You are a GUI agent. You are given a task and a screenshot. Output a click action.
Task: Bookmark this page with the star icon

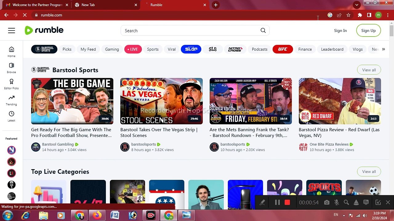pos(348,15)
